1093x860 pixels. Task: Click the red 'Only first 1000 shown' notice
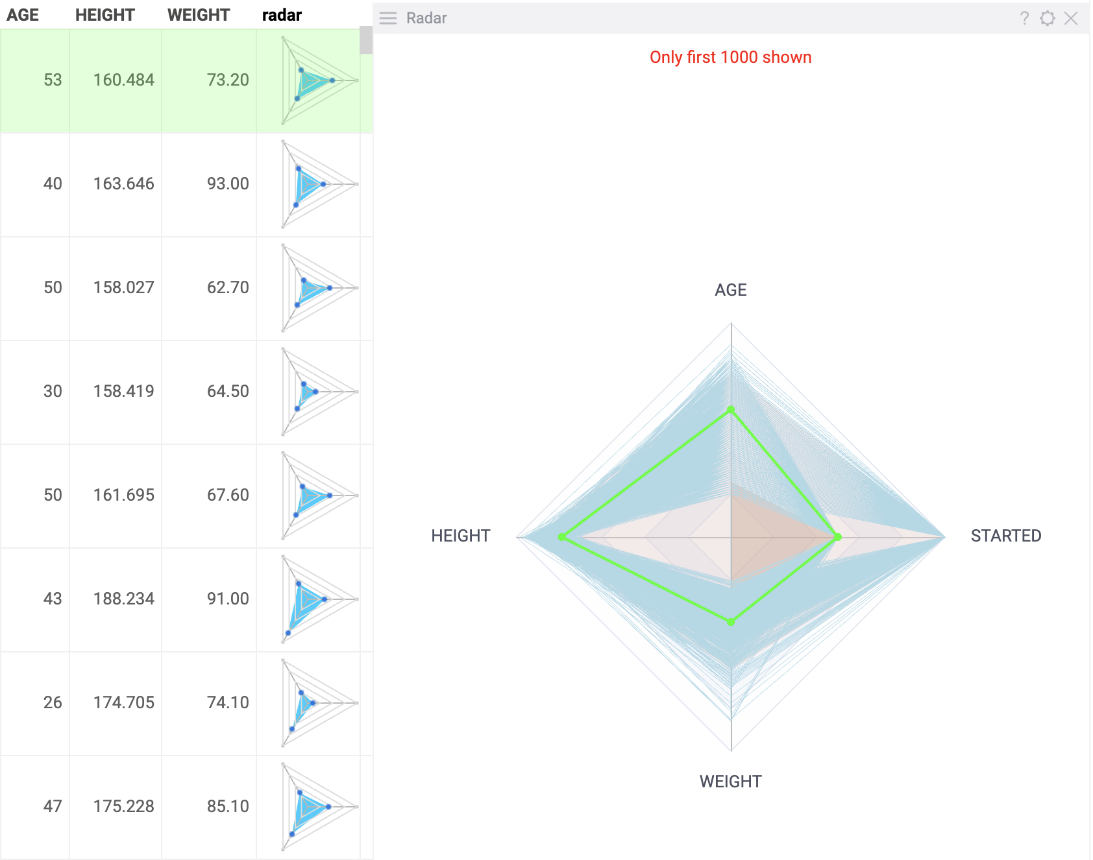(730, 57)
